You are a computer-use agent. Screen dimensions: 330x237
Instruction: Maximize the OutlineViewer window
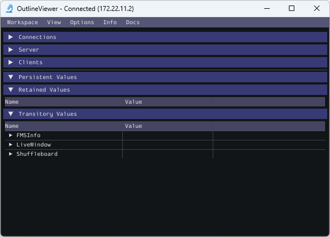(x=292, y=9)
